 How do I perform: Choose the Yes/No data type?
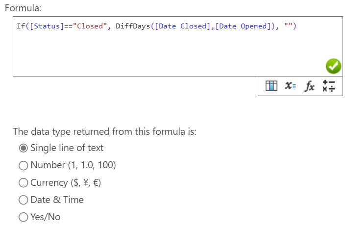pyautogui.click(x=24, y=217)
